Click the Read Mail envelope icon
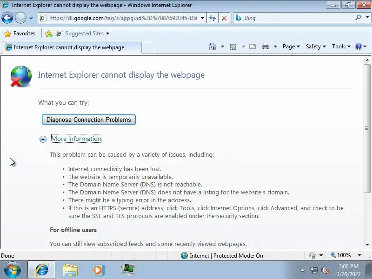 tap(252, 46)
